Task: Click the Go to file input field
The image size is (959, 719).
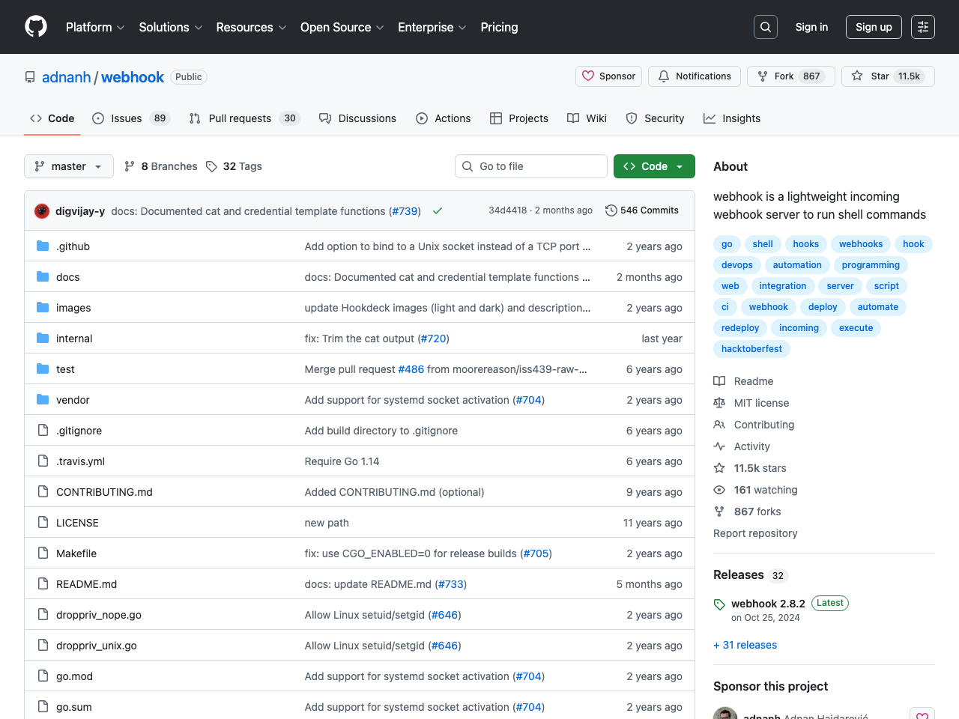Action: point(531,166)
